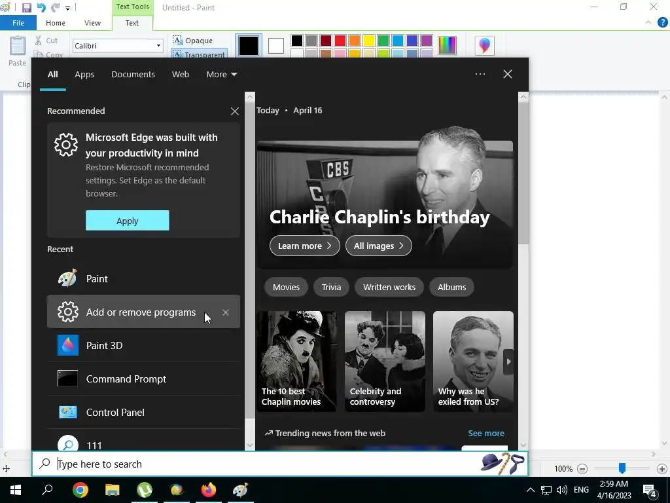
Task: Click the Paste clipboard icon
Action: pyautogui.click(x=18, y=47)
